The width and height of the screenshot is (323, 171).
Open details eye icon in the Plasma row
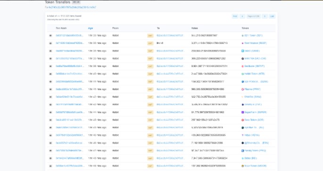coord(50,90)
